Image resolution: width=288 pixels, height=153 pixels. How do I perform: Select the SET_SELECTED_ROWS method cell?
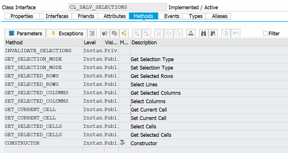(44, 84)
